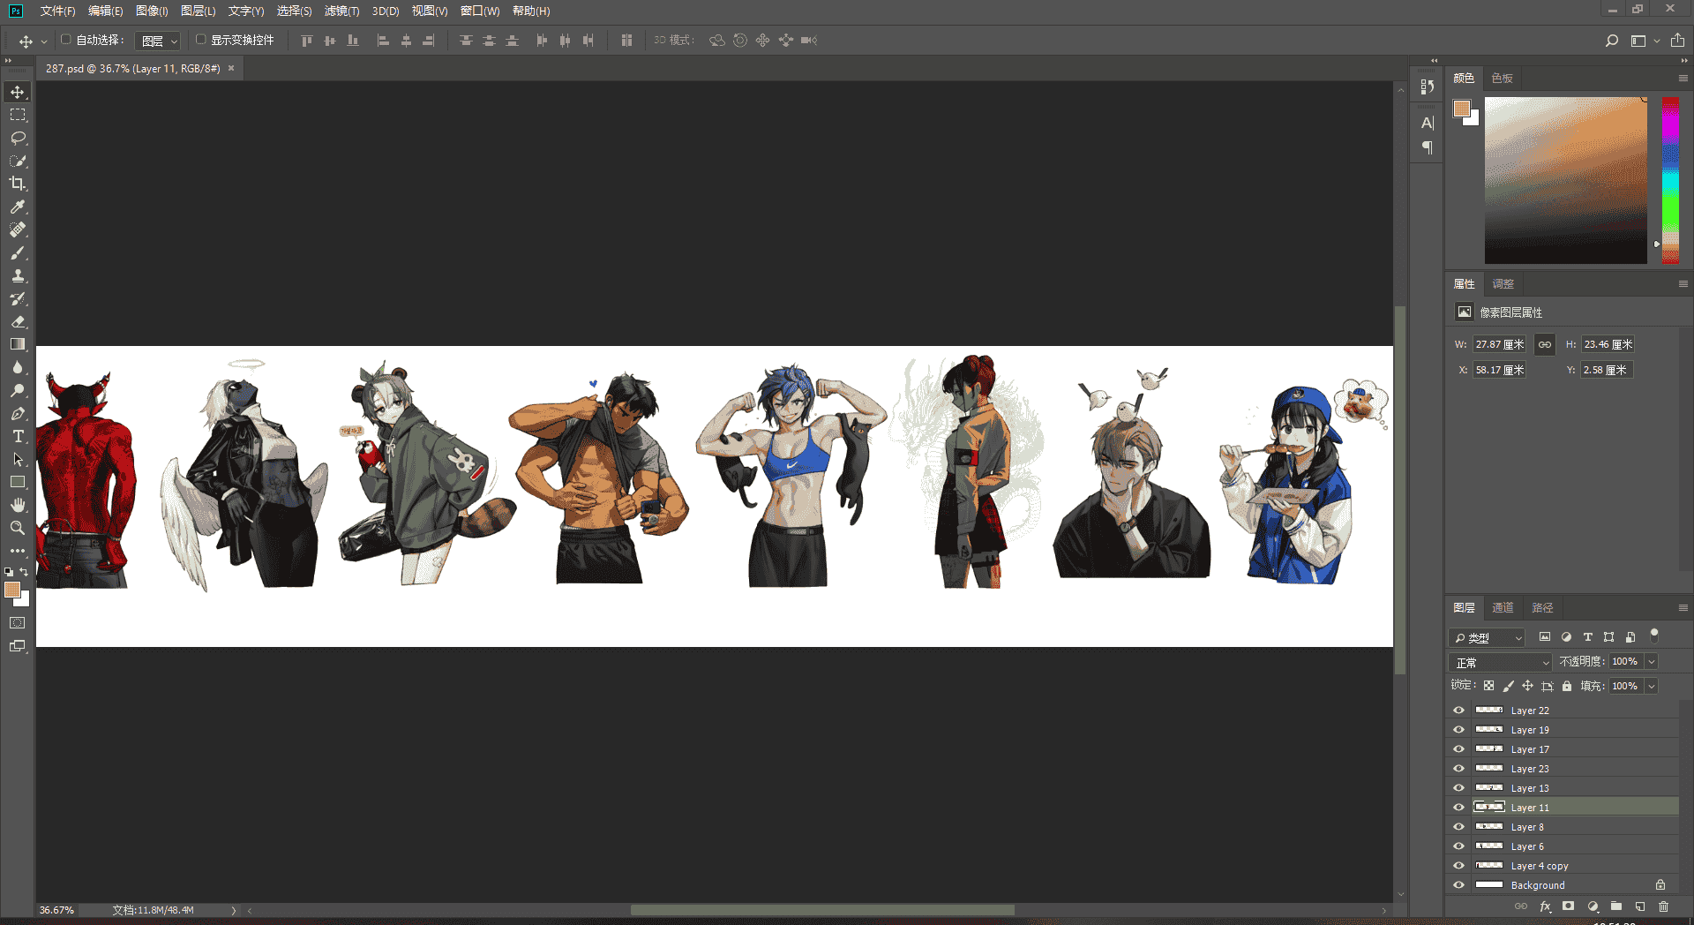Screen dimensions: 1694x925
Task: Open the 图层 auto-select dropdown
Action: 159,41
